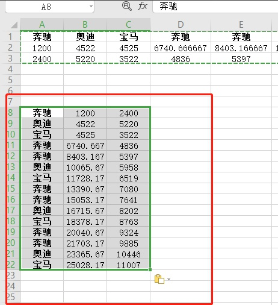Click cell B19 with 20040.67
278x305 pixels.
(x=85, y=232)
